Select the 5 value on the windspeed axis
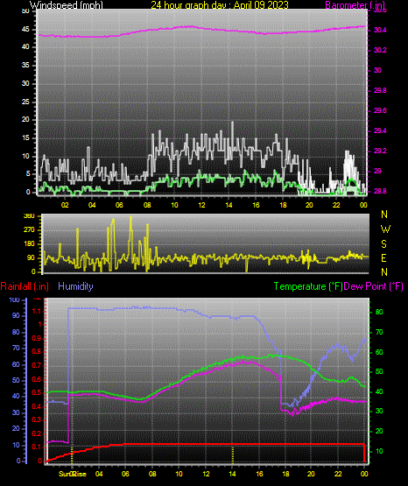The image size is (408, 486). coord(28,174)
